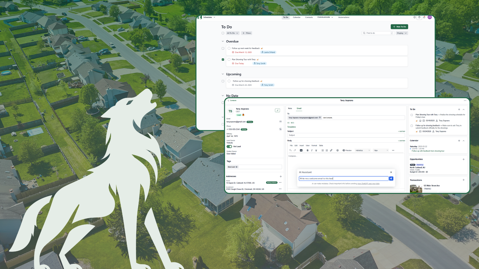Open the more options ellipsis in the editor toolbar

click(x=393, y=150)
